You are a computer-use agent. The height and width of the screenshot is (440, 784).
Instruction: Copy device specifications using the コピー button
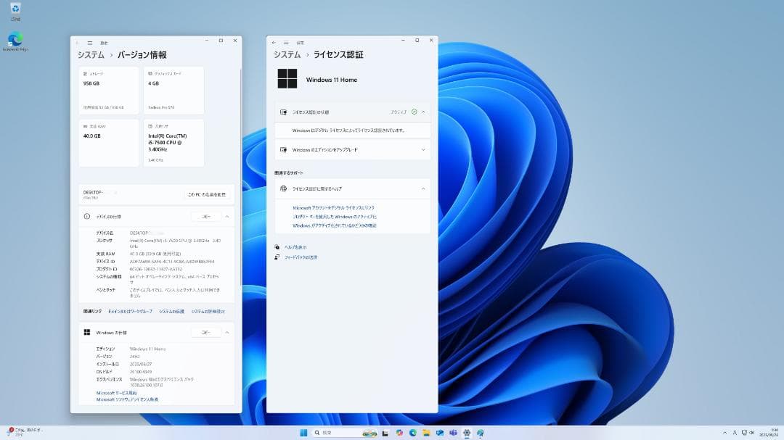pos(205,216)
